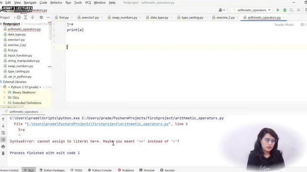Clear console output with trash icon
Image resolution: width=307 pixels, height=172 pixels.
3,153
